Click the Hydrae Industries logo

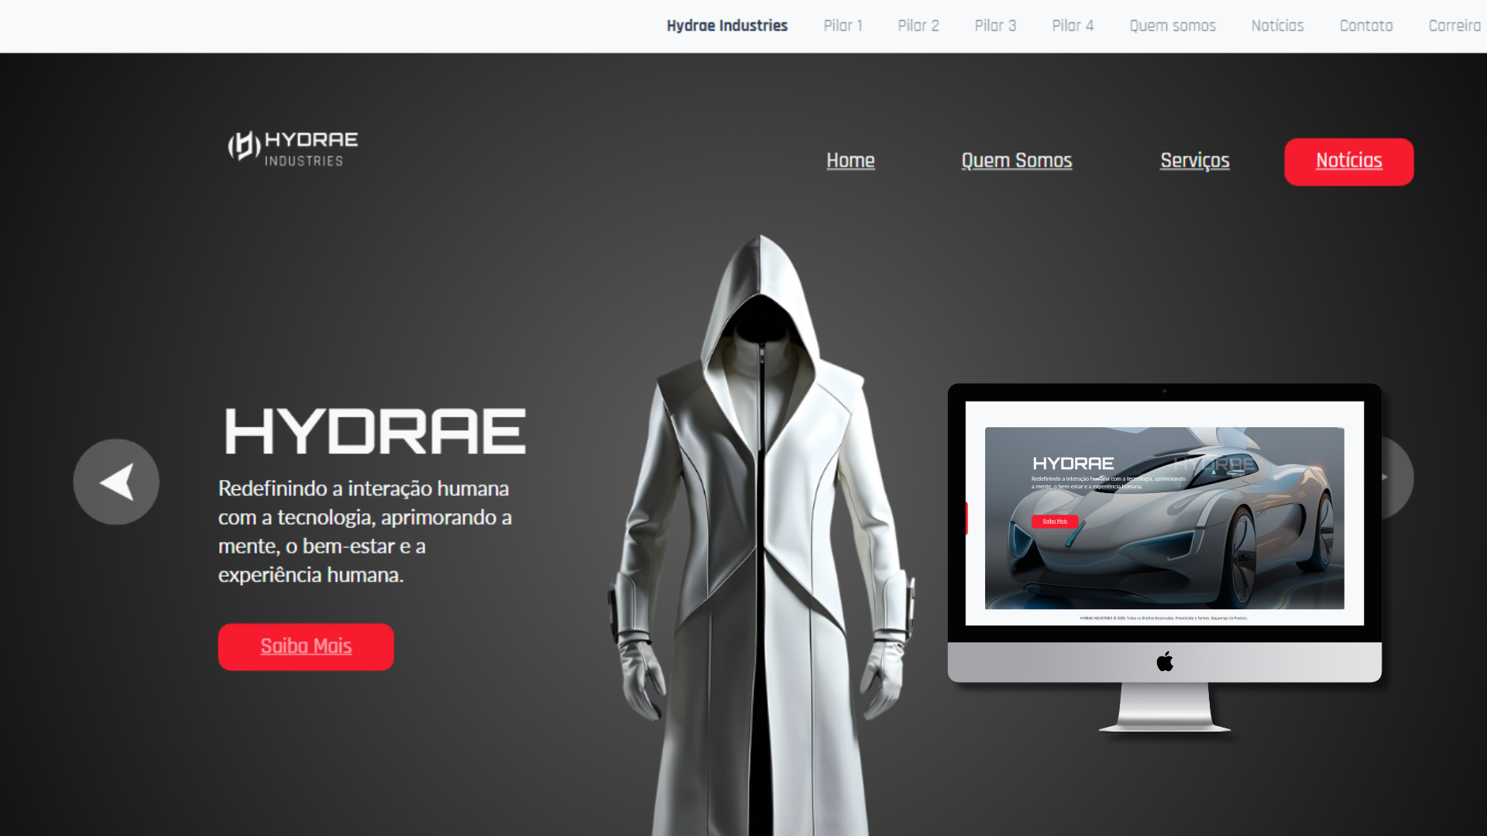[293, 148]
